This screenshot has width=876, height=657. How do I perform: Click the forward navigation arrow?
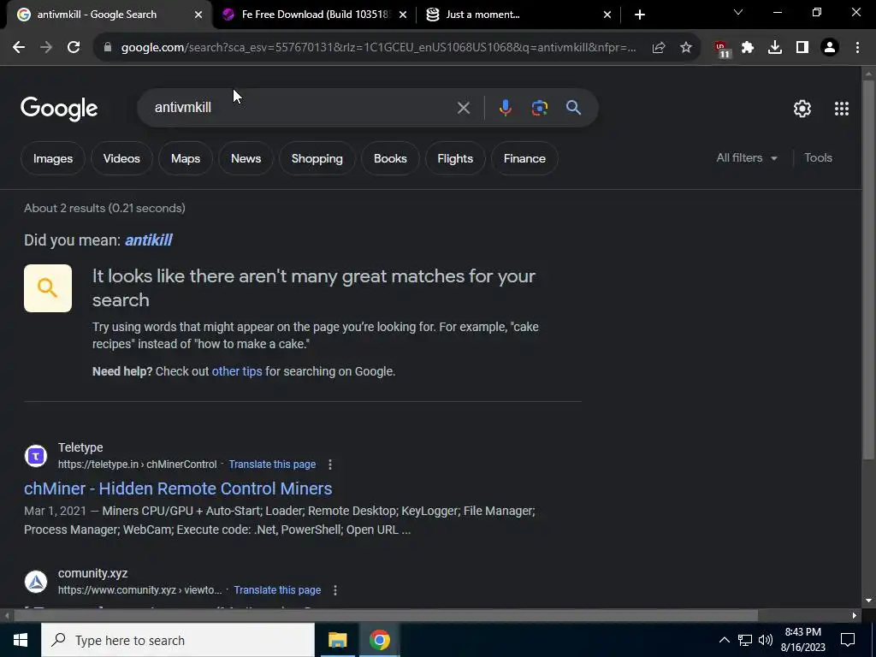point(46,48)
